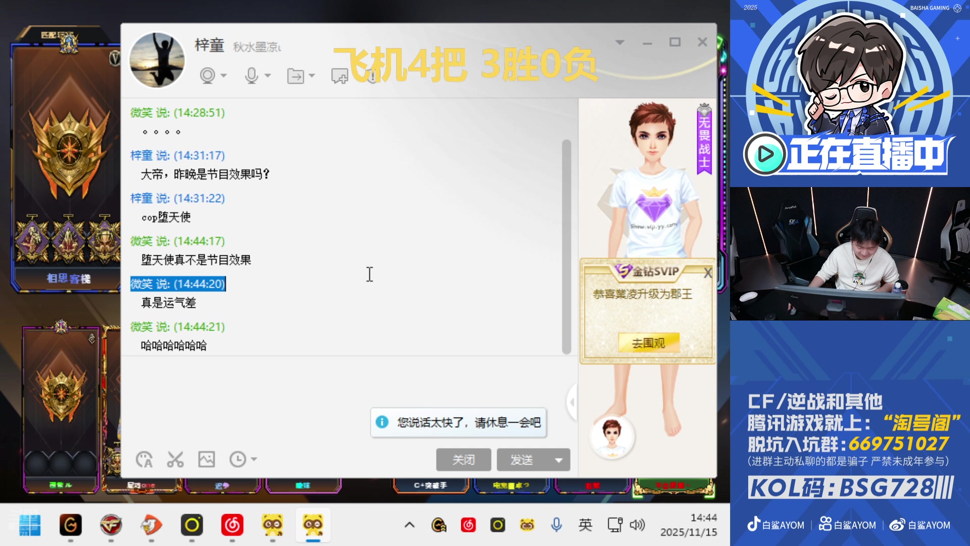Click the 去围观 button in SVIP popup
This screenshot has width=970, height=546.
648,343
